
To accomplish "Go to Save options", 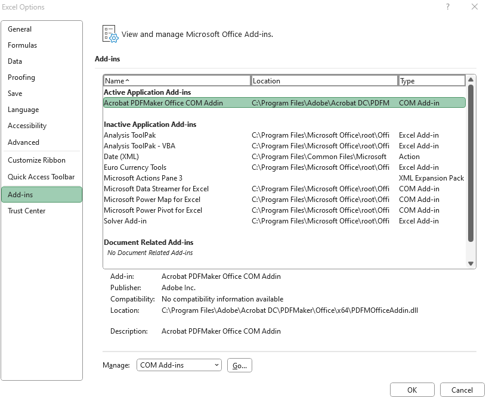I will point(42,94).
